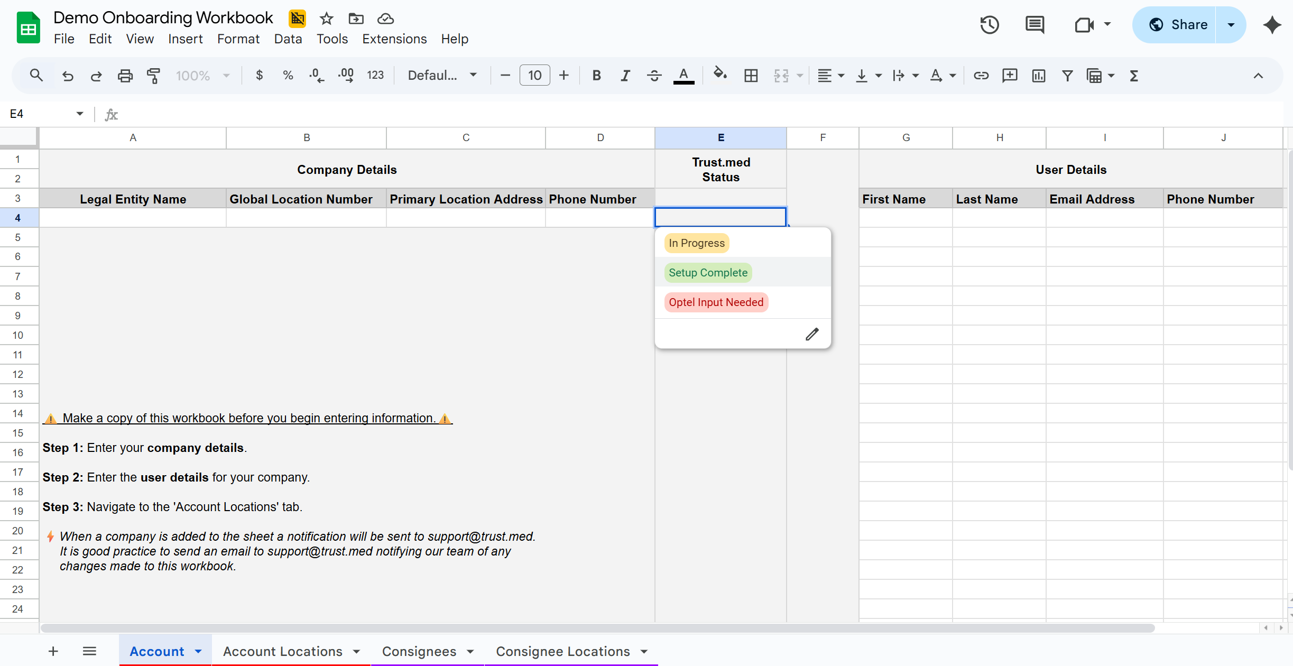Open the search menus magnifier tool
Viewport: 1293px width, 666px height.
click(x=36, y=76)
